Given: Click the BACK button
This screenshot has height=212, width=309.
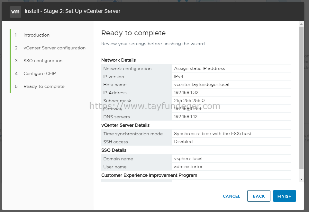Looking at the screenshot, I should [259, 196].
